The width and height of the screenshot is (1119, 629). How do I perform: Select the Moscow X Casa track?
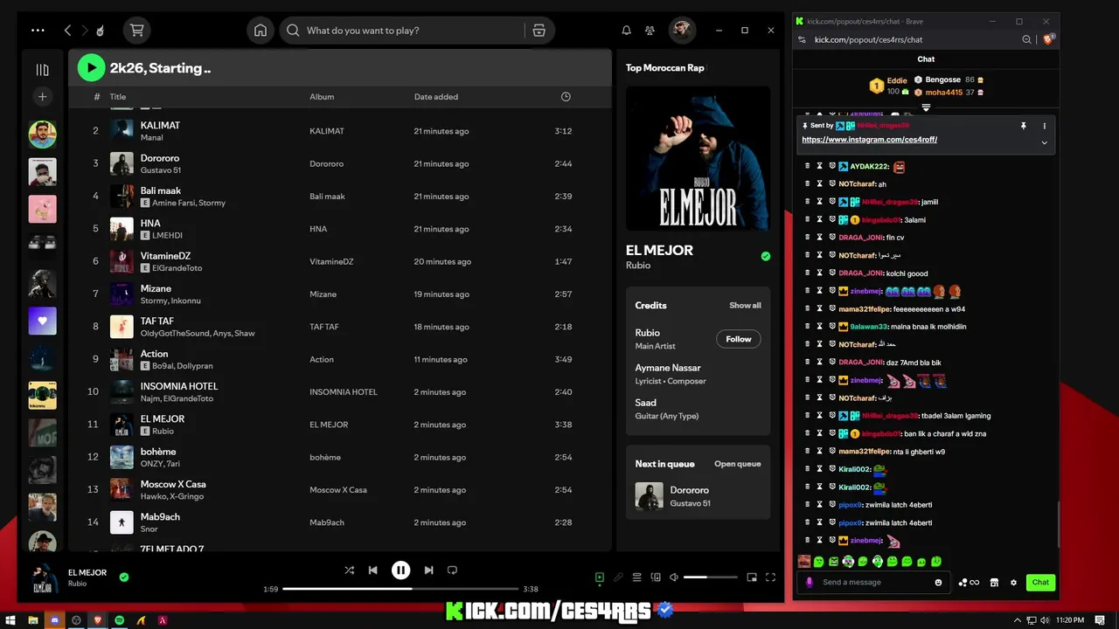tap(340, 489)
